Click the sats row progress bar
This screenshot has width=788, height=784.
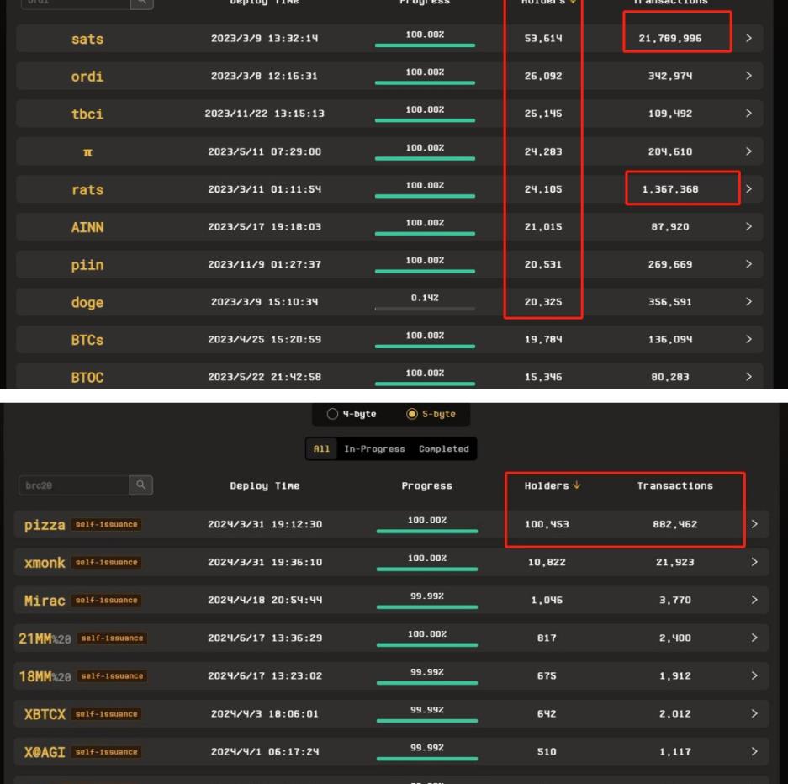click(425, 45)
